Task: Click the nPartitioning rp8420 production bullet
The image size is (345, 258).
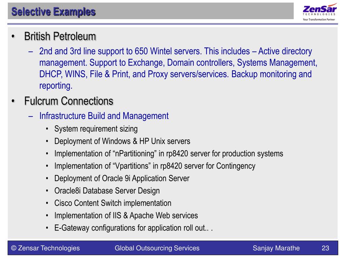Action: [x=168, y=154]
